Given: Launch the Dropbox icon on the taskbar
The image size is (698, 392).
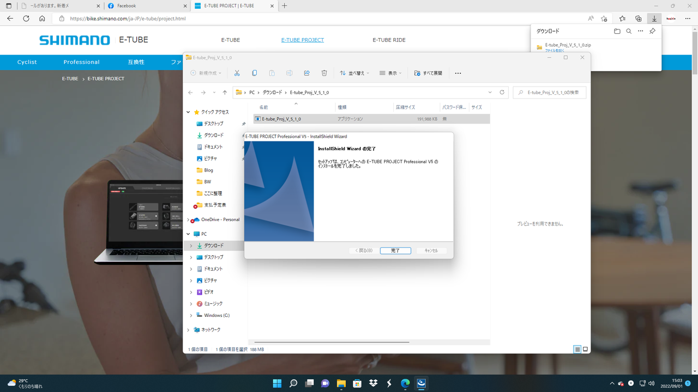Looking at the screenshot, I should click(373, 383).
